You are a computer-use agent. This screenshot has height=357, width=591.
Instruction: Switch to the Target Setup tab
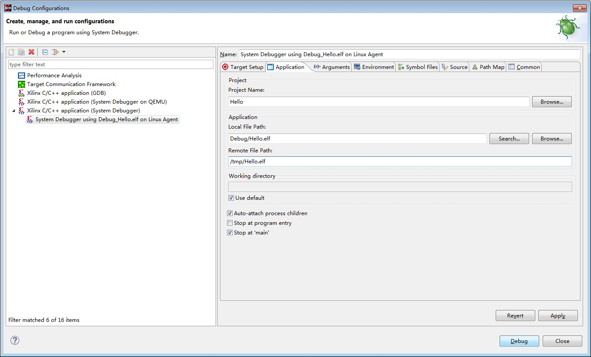242,67
